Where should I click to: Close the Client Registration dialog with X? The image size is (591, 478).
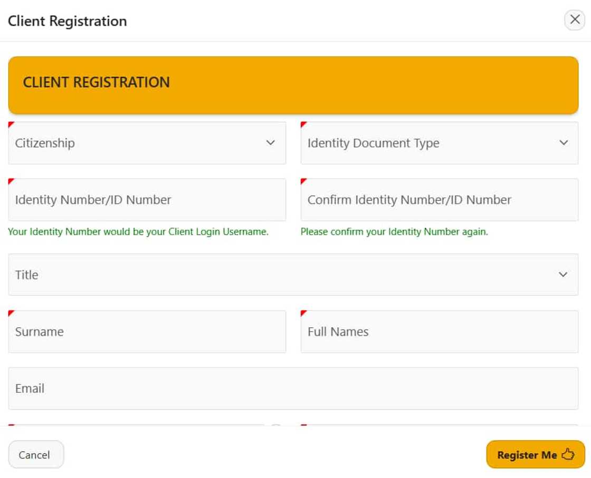click(575, 20)
